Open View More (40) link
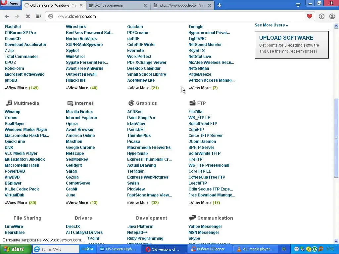 click(82, 88)
